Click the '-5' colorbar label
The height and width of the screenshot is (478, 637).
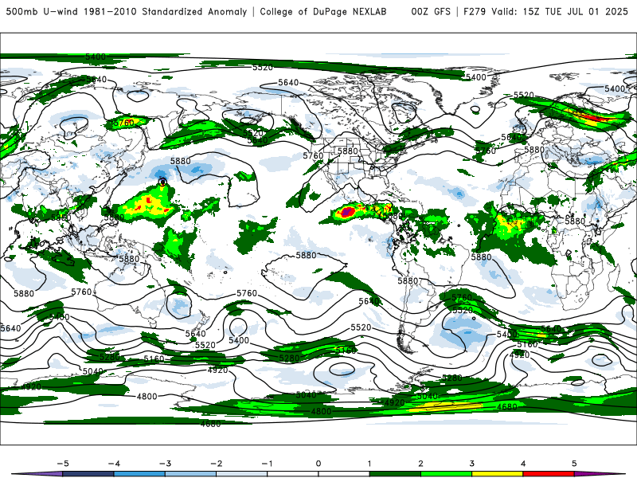63,464
